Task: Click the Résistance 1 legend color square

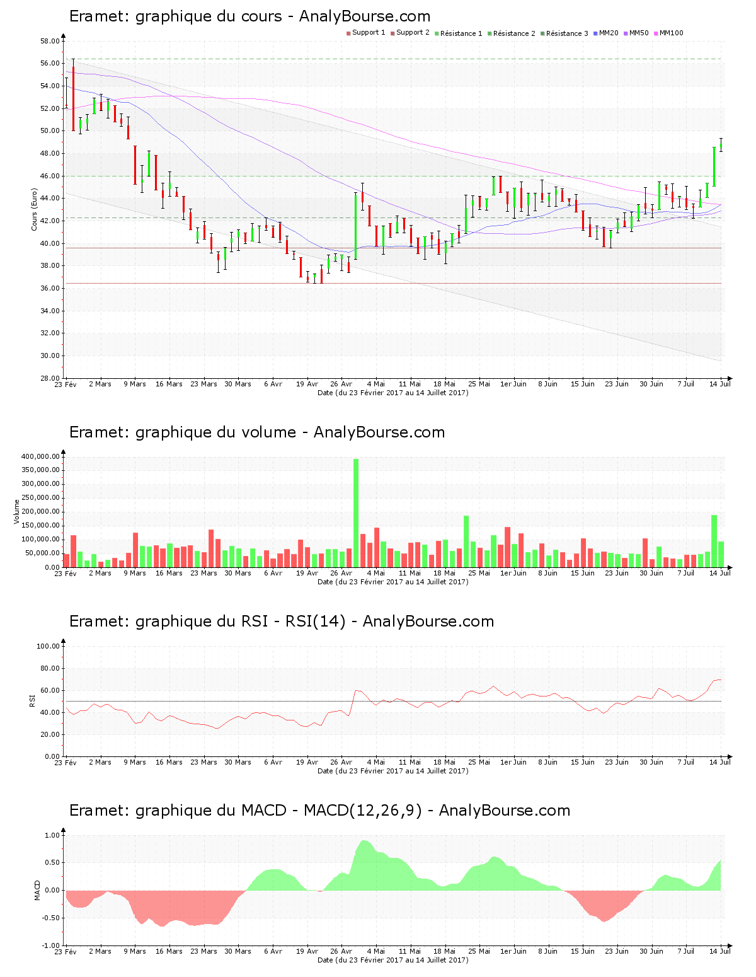Action: 437,33
